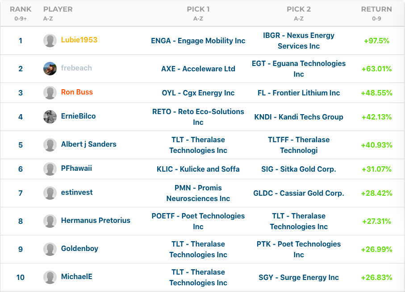Open KNDI - Kandi Techs Group link
405x292 pixels.
click(299, 117)
